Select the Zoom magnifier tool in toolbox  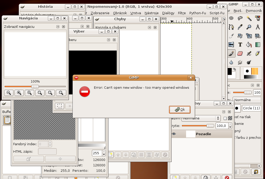point(249,27)
